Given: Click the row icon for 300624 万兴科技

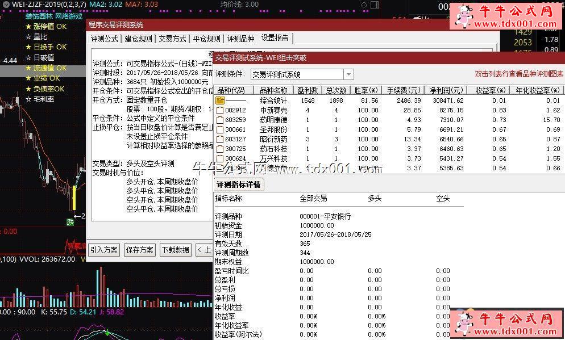Looking at the screenshot, I should point(220,158).
